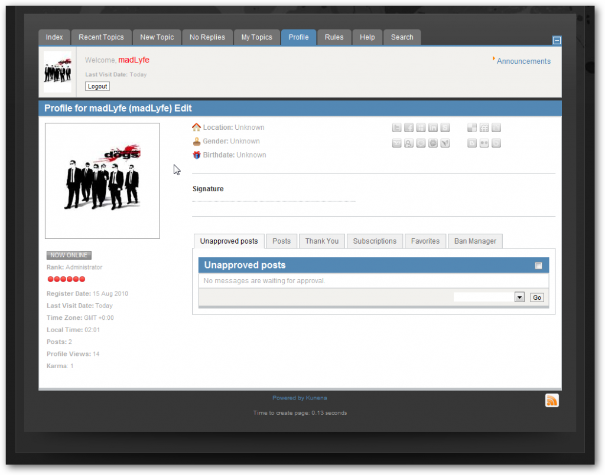The image size is (605, 475).
Task: Click the Delicious bookmark icon
Action: 472,128
